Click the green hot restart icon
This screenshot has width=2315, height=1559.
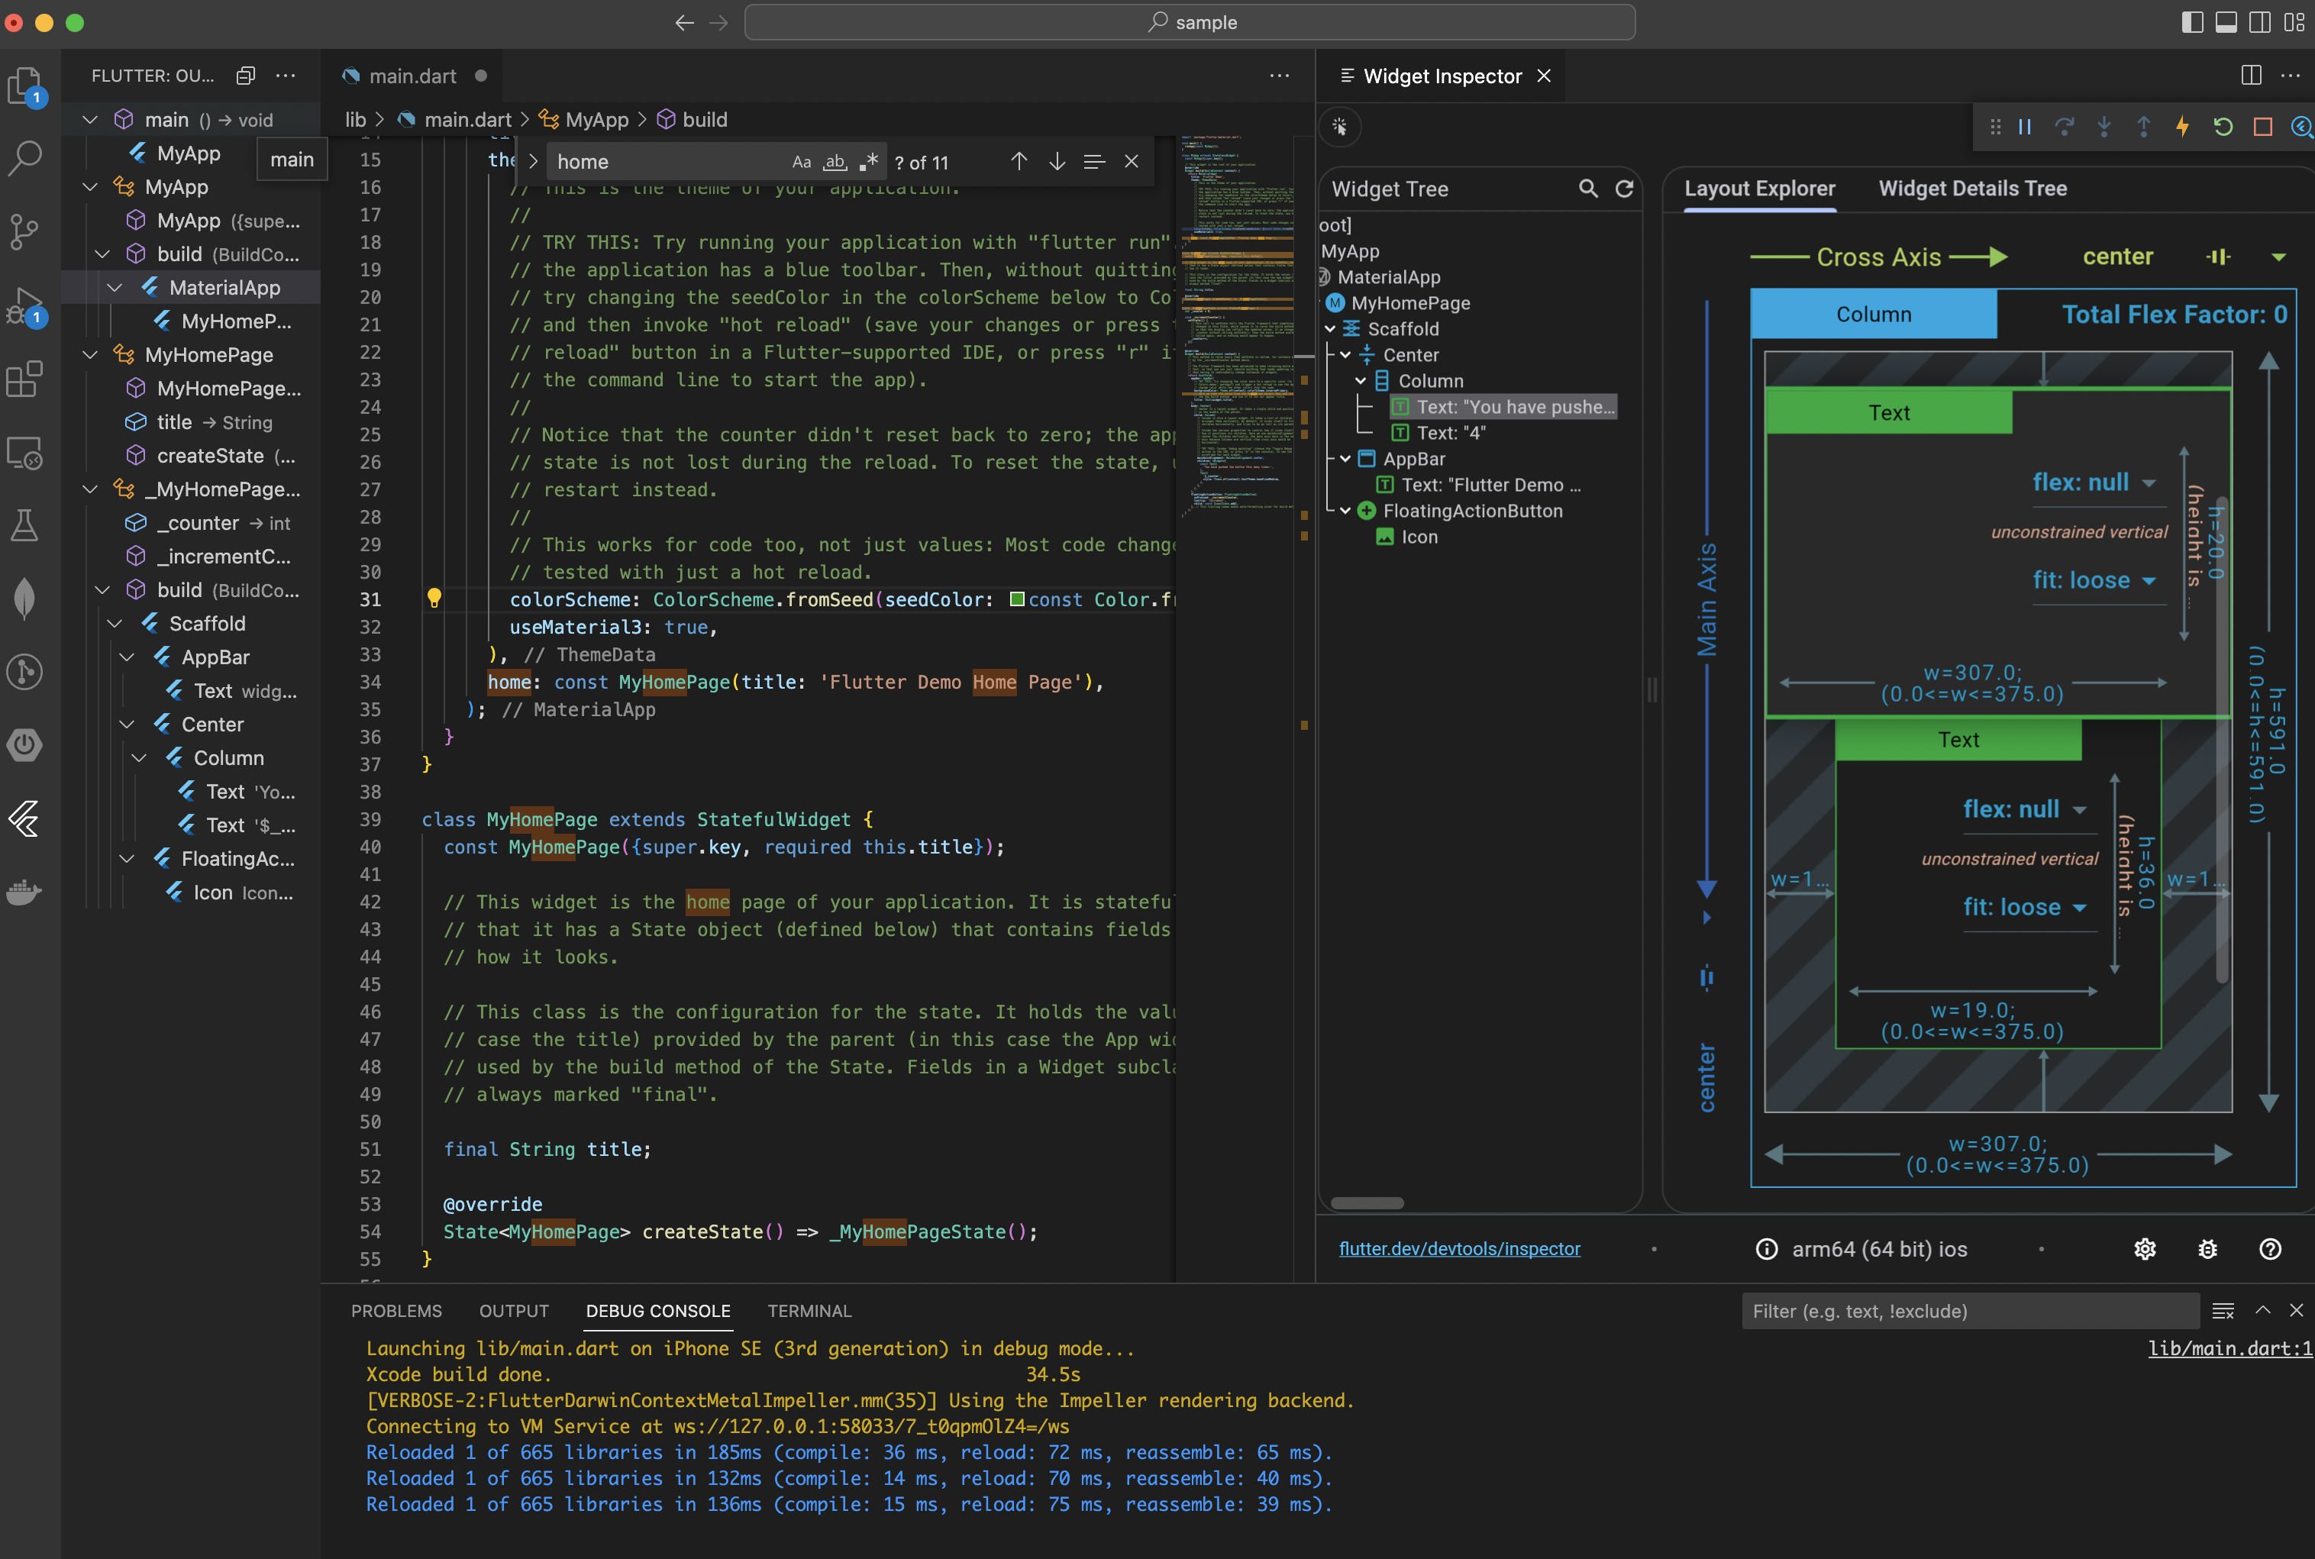pos(2223,126)
